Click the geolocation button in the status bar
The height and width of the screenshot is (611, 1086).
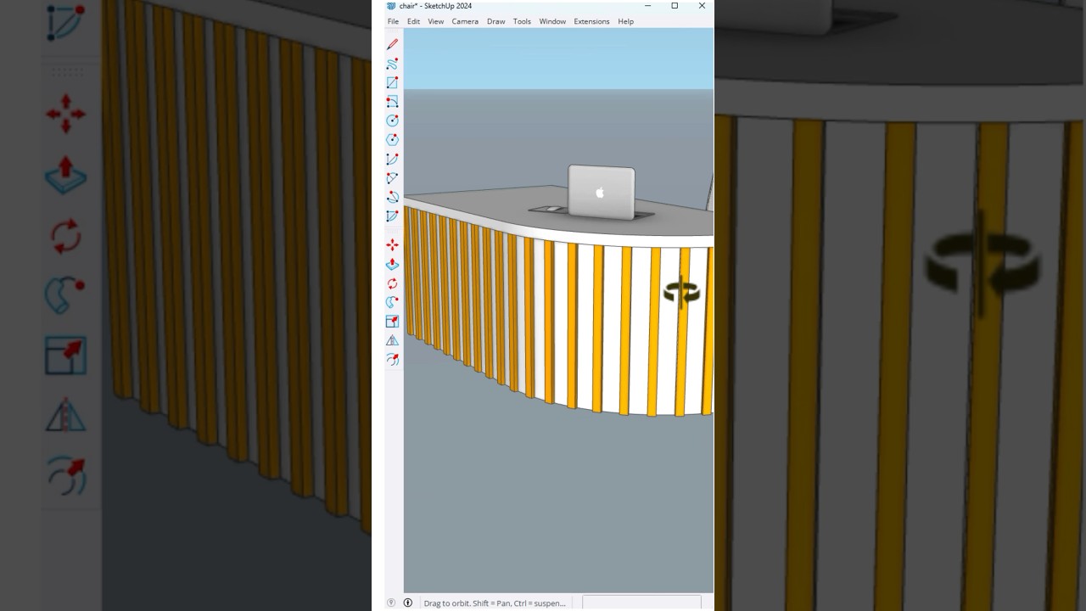tap(391, 603)
